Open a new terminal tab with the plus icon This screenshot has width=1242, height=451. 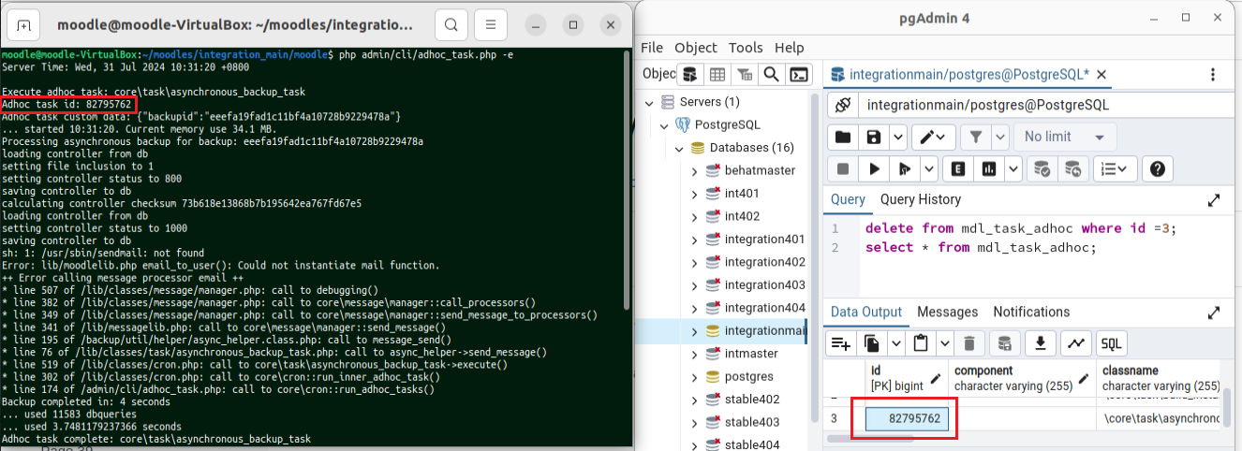(x=24, y=25)
